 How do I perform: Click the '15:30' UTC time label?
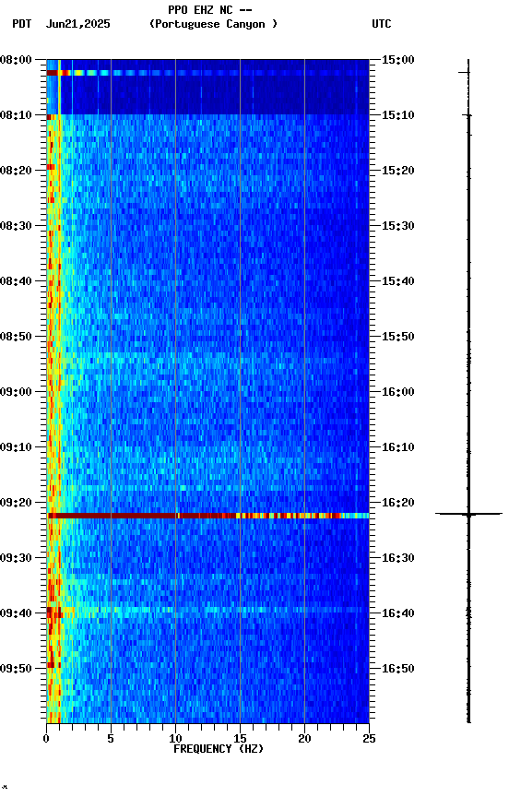398,226
